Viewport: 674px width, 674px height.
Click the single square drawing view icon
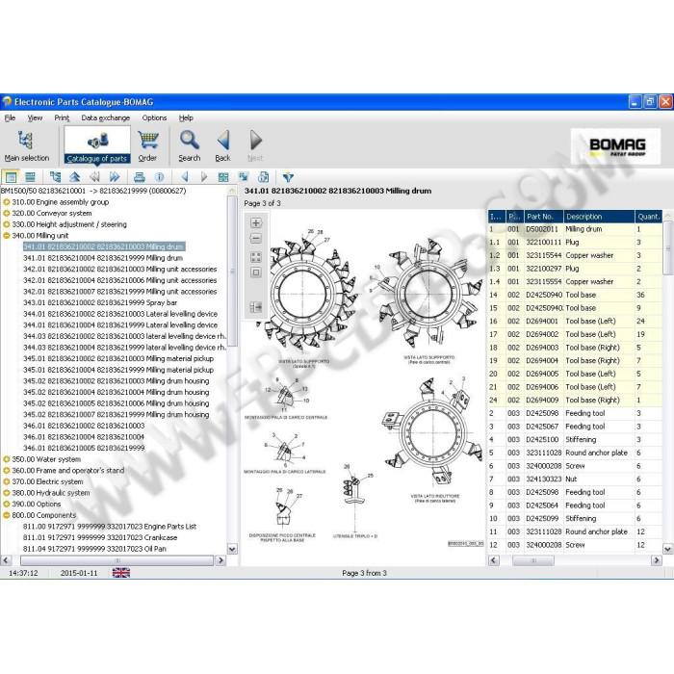click(256, 272)
